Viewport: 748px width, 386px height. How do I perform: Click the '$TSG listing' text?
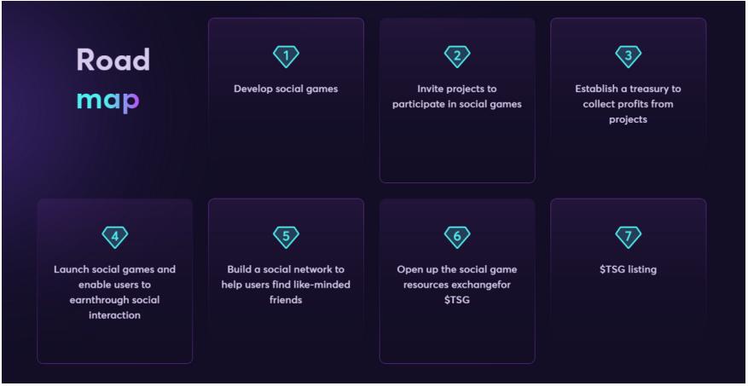[628, 270]
